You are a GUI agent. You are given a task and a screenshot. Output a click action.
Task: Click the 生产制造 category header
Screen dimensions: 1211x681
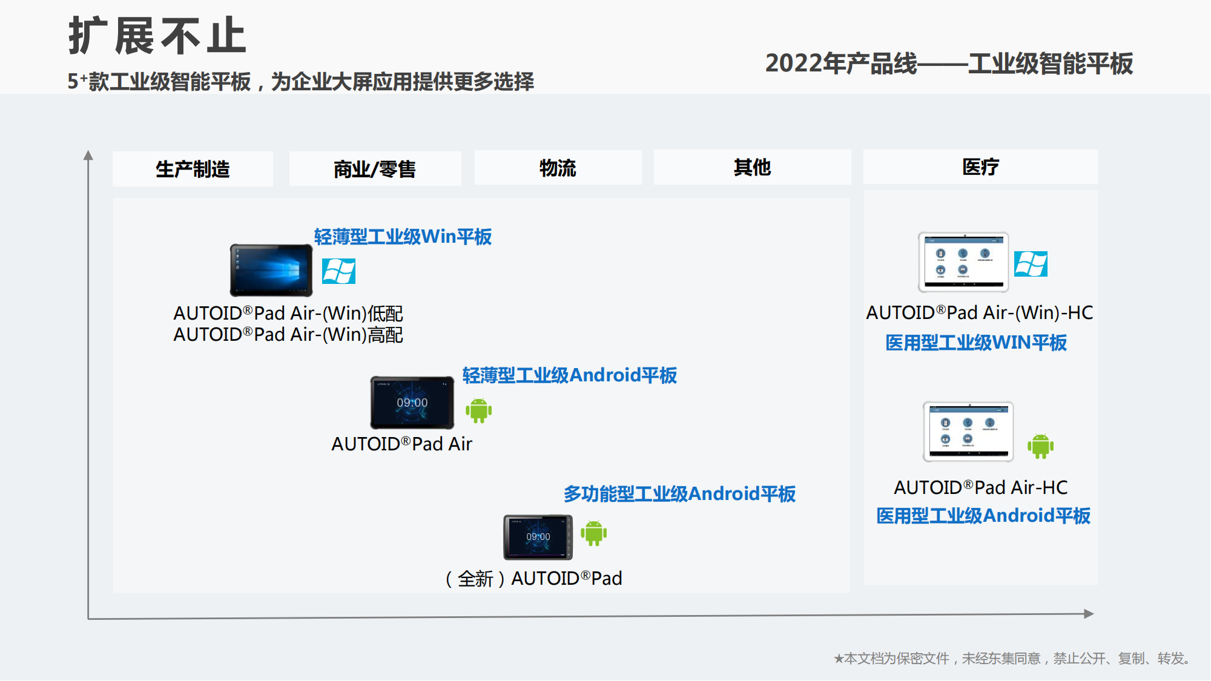193,169
